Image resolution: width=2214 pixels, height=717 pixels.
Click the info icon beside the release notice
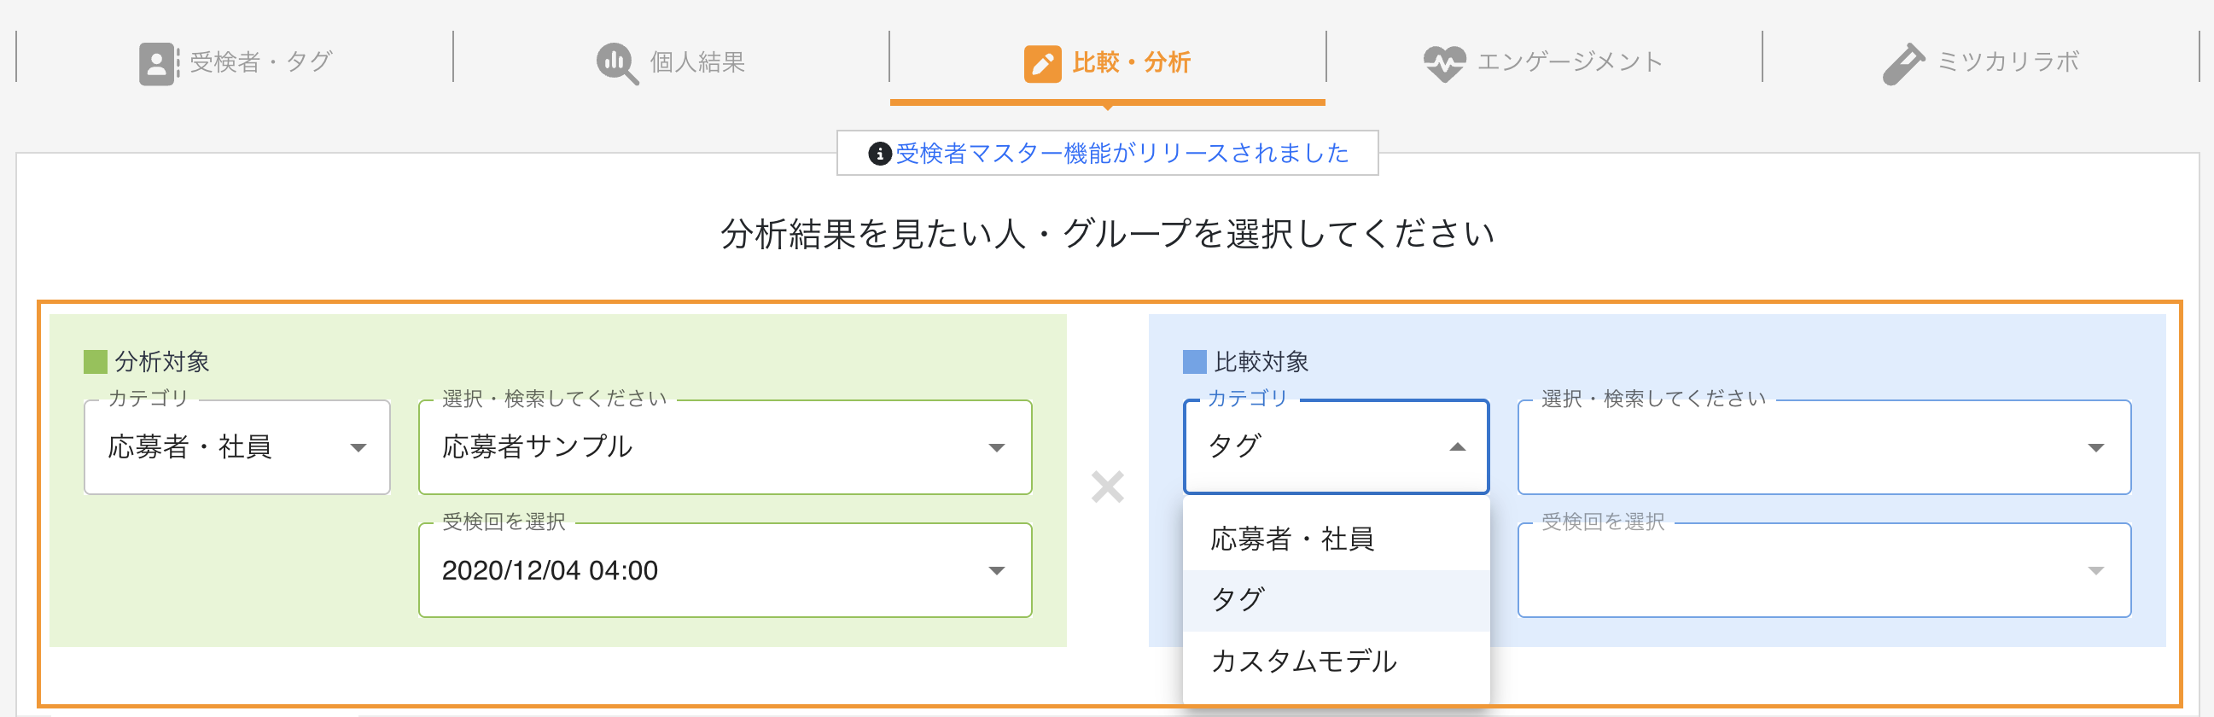878,154
